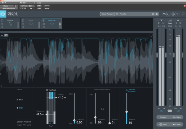This screenshot has height=129, width=186.
Task: Toggle the center input-output link
Action: click(170, 111)
